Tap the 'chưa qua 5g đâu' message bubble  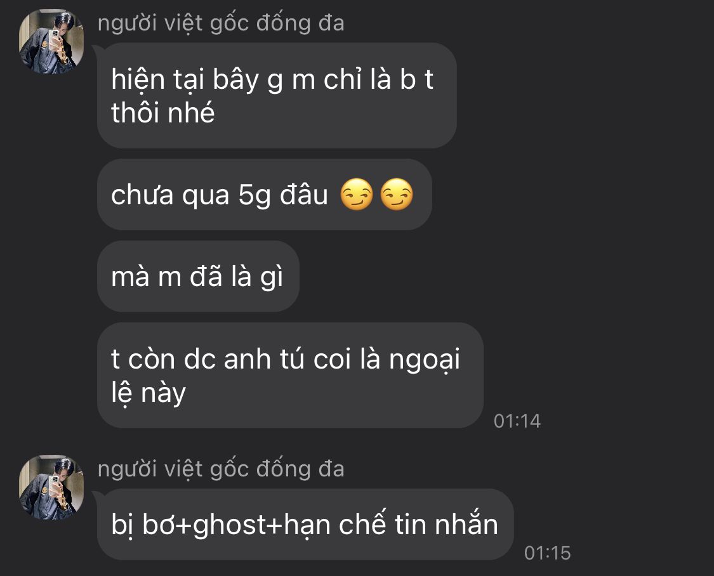(x=265, y=194)
